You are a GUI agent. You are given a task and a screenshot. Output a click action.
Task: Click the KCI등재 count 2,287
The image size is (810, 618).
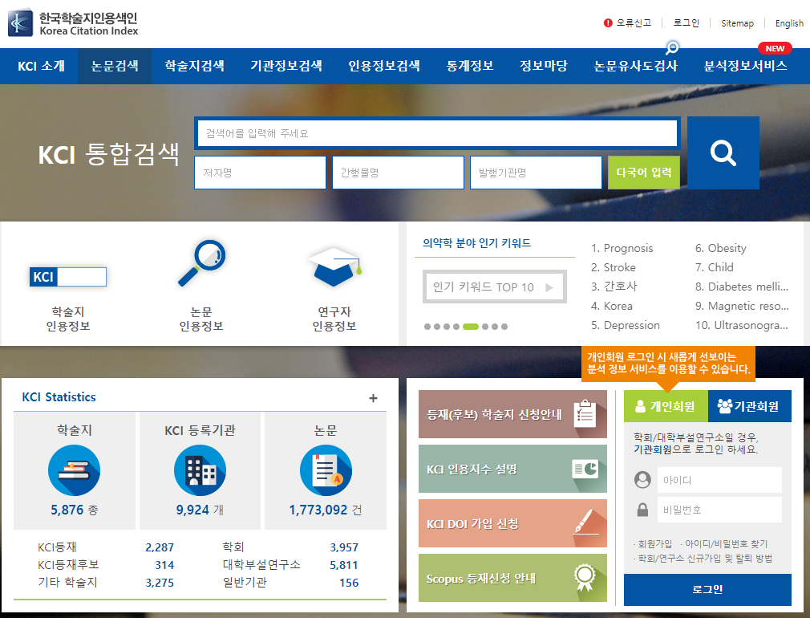(160, 547)
